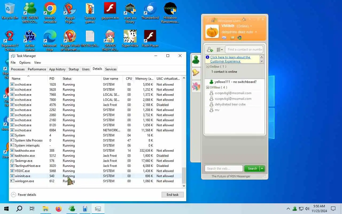Open Firefox from the taskbar

[x=59, y=209]
